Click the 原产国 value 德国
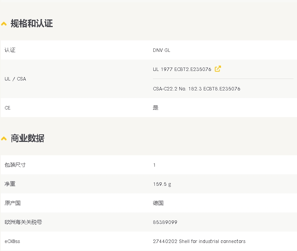Viewport: 297px width, 251px height. [158, 203]
